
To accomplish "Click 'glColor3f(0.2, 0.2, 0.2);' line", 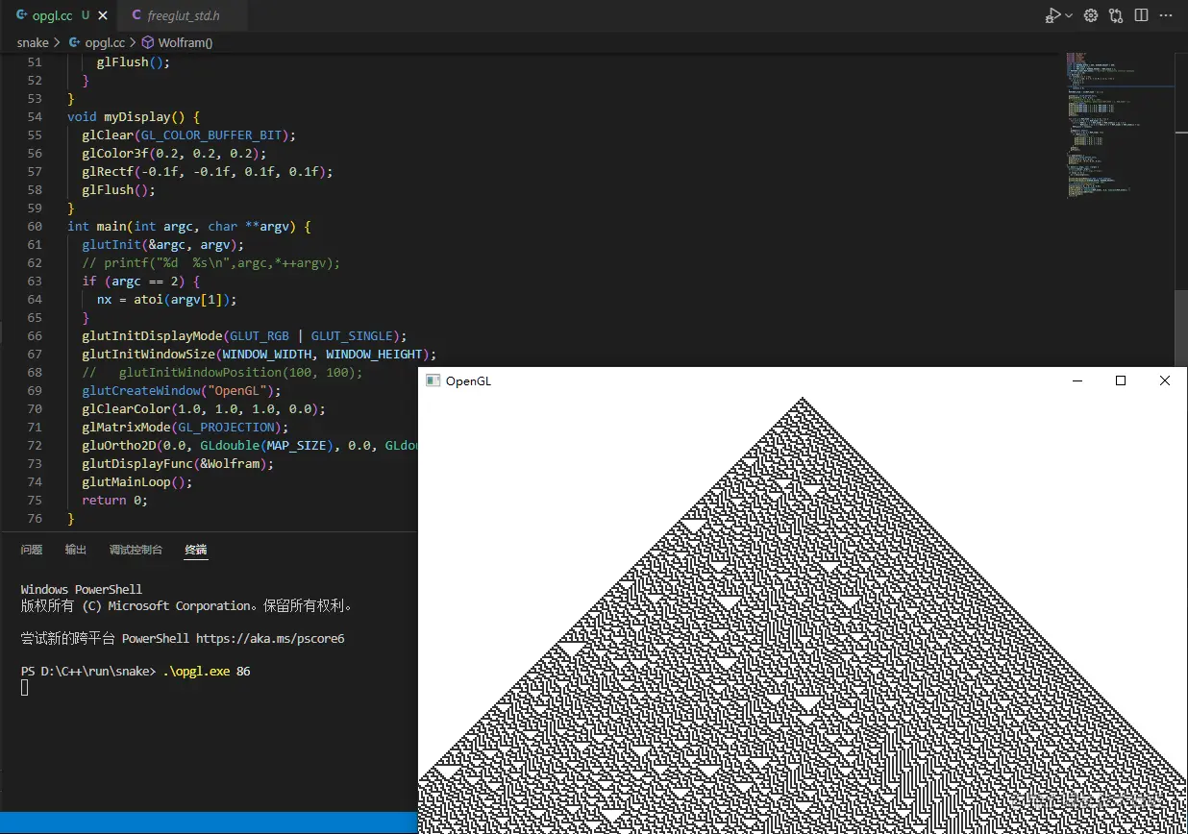I will click(x=174, y=154).
